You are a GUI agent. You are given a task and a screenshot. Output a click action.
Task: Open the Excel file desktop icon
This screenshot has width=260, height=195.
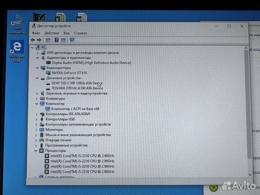[60, 17]
